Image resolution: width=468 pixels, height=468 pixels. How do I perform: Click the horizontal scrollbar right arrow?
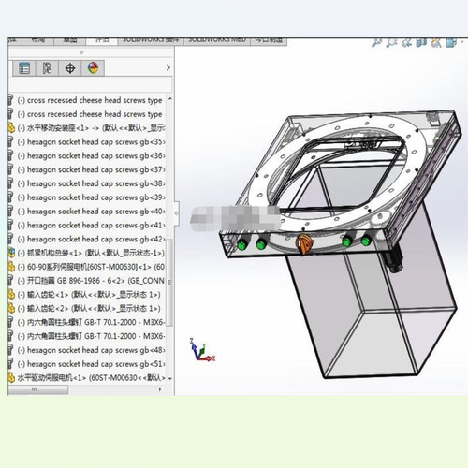click(160, 389)
